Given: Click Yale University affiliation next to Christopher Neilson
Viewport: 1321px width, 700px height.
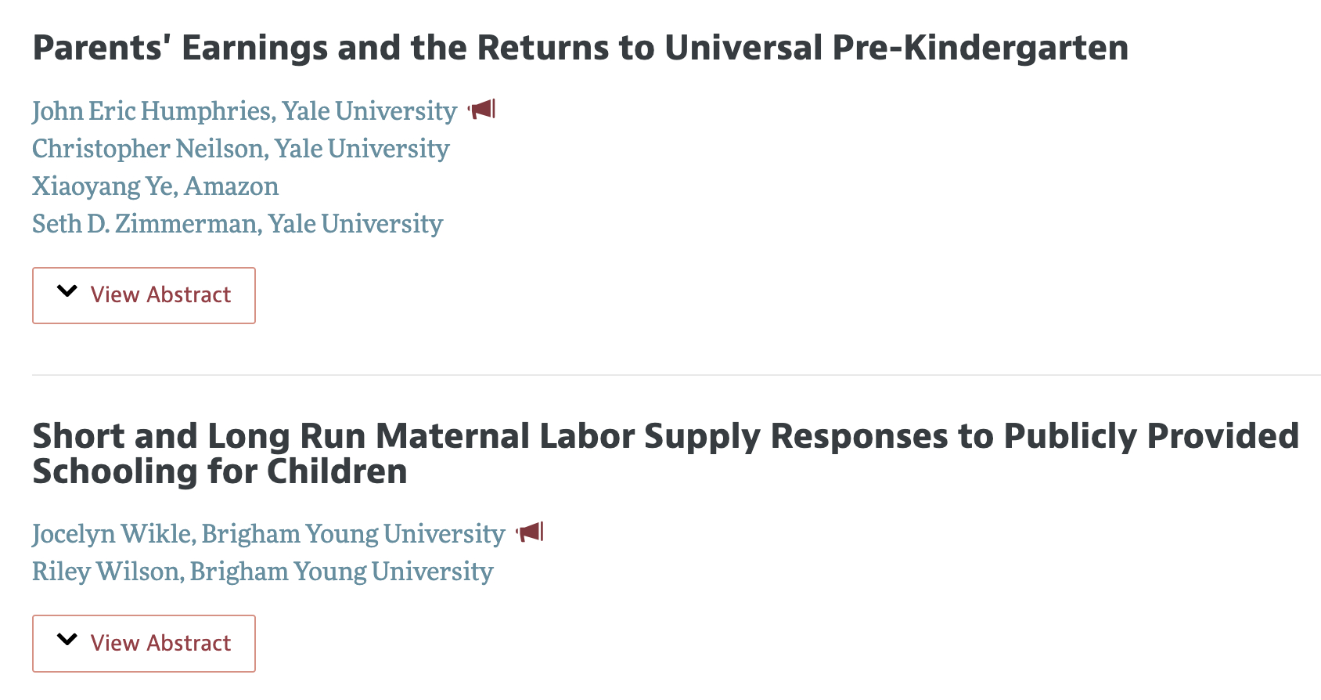Looking at the screenshot, I should click(x=362, y=149).
